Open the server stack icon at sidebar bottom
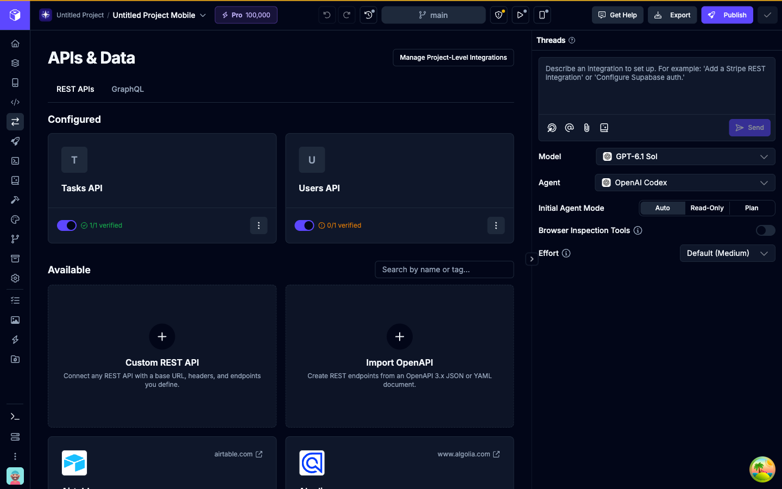Image resolution: width=782 pixels, height=489 pixels. coord(15,437)
